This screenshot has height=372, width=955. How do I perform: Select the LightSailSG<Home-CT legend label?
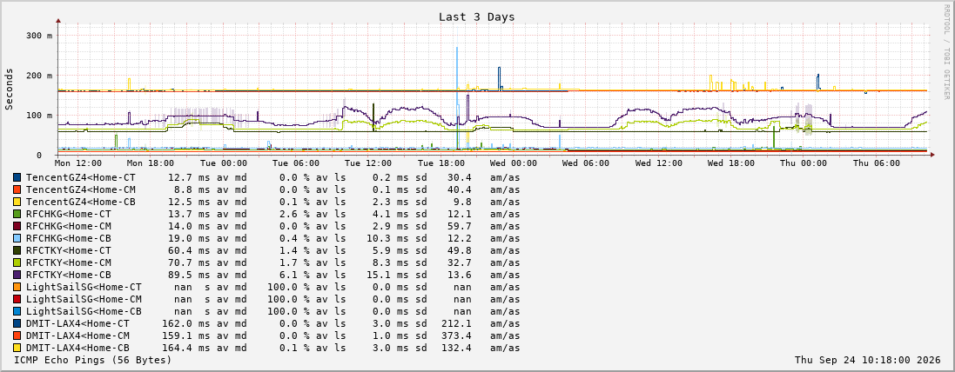coord(84,287)
